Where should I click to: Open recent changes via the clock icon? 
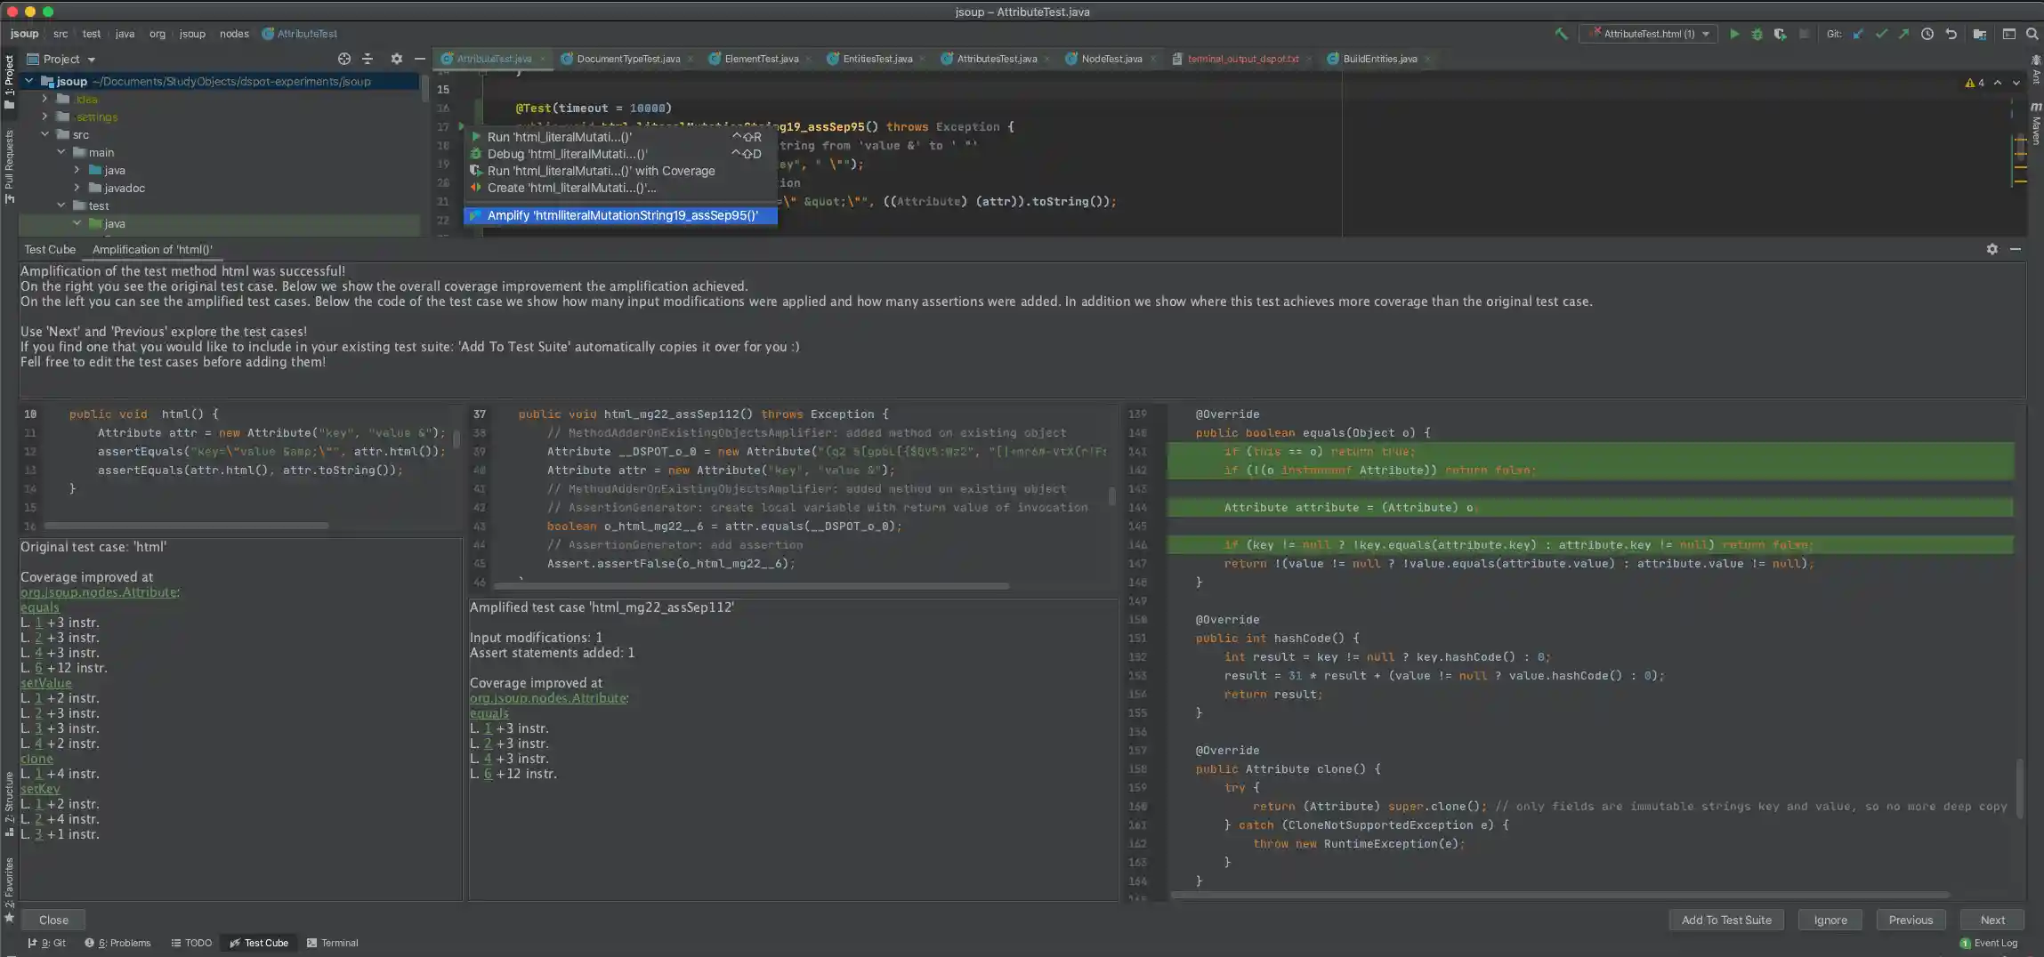pyautogui.click(x=1927, y=33)
